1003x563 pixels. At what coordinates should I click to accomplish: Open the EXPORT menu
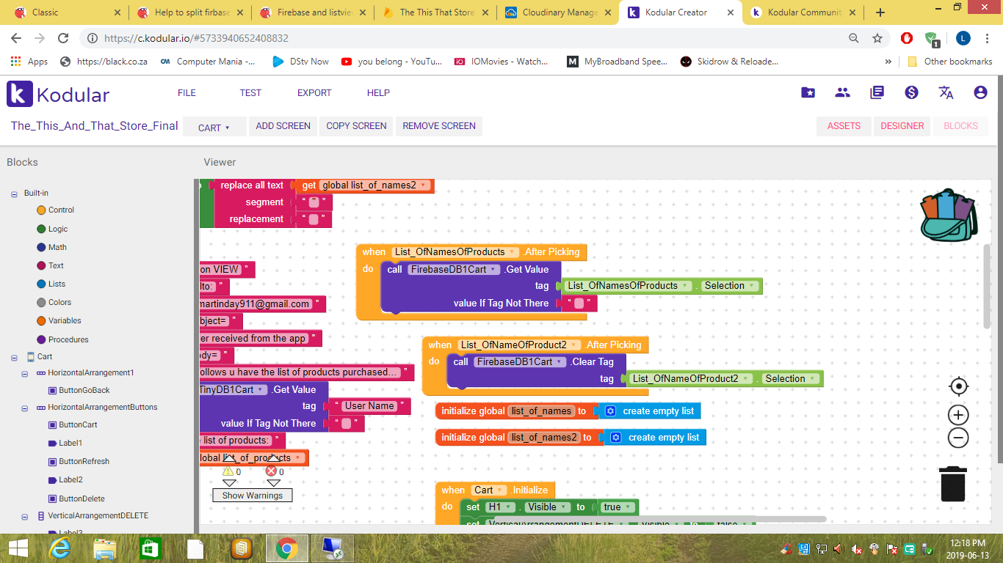click(314, 93)
